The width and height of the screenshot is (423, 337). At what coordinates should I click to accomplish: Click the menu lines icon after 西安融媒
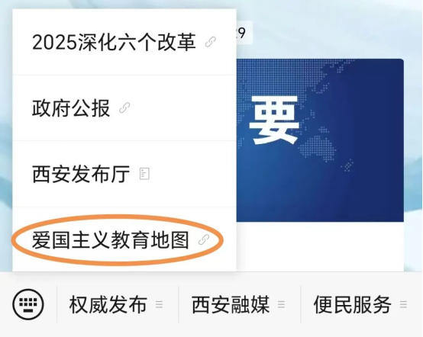(282, 305)
